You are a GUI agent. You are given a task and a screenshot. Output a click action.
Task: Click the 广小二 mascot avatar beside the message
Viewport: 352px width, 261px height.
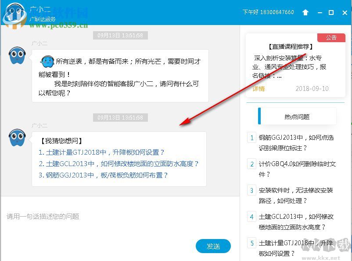point(17,57)
